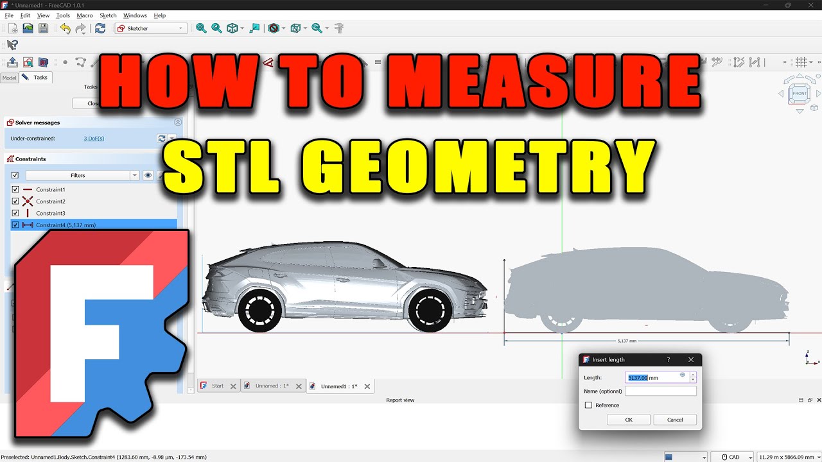
Task: Toggle the Filters master checkbox
Action: tap(15, 175)
